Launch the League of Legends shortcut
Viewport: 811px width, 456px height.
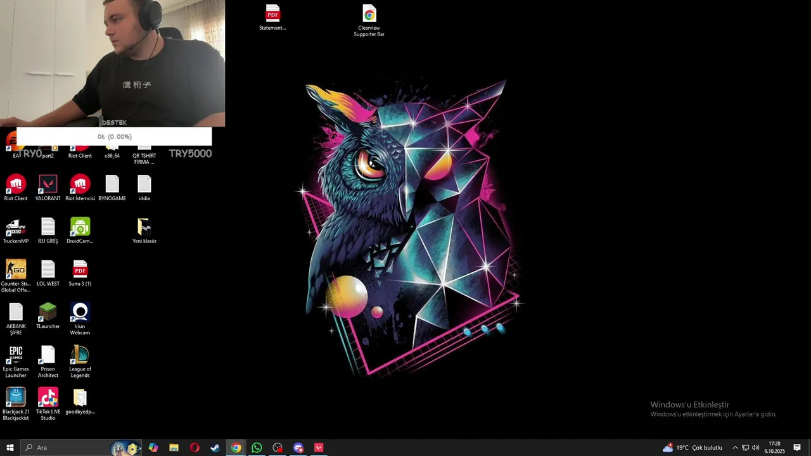click(x=80, y=362)
